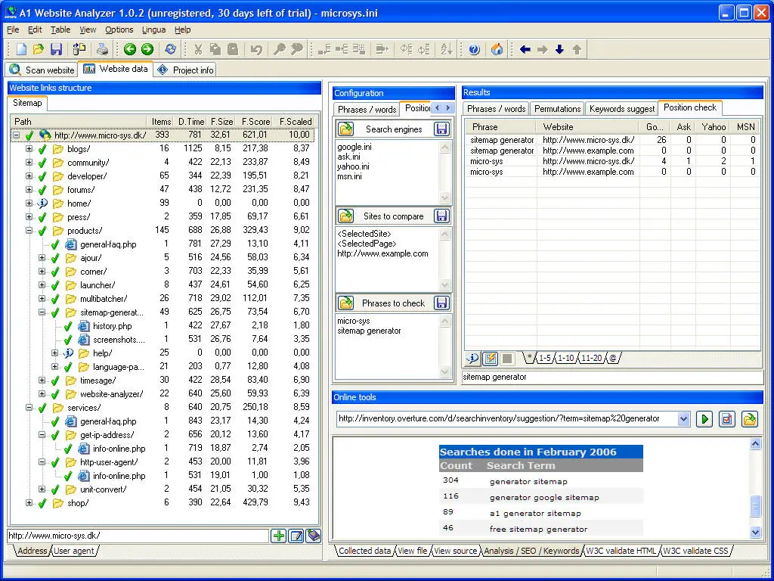Open the Help question mark icon
774x581 pixels.
tap(474, 49)
